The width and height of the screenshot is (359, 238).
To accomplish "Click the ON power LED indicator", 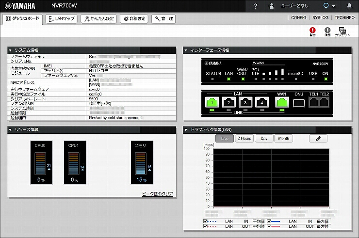I will coord(326,79).
